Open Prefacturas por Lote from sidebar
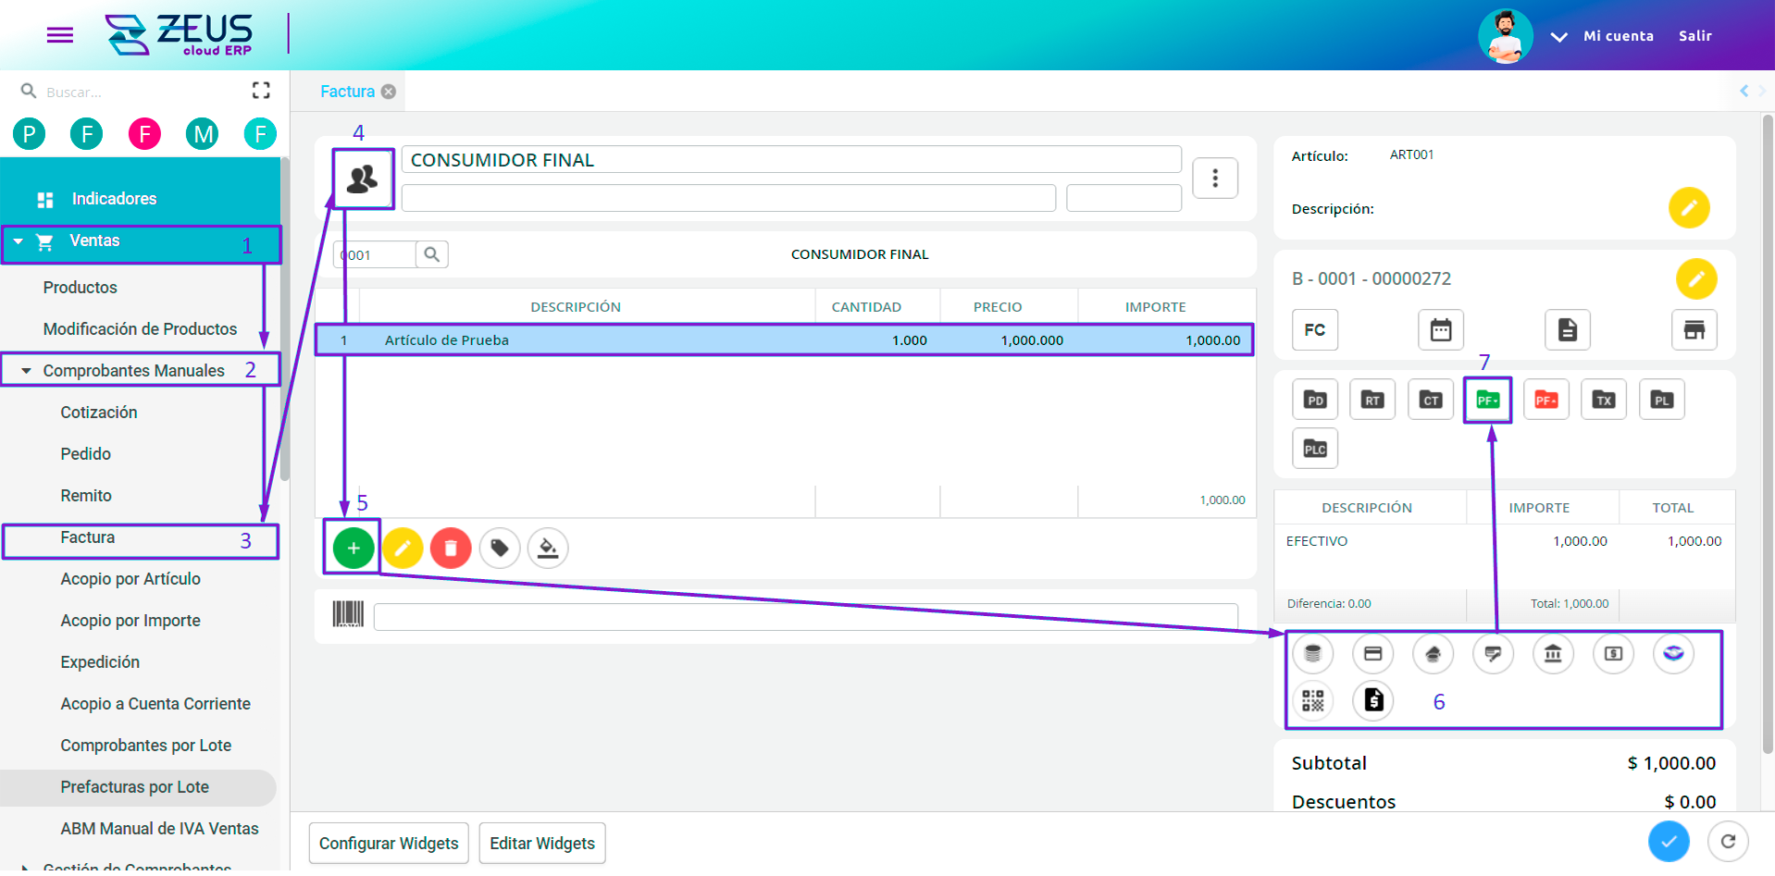 point(135,787)
